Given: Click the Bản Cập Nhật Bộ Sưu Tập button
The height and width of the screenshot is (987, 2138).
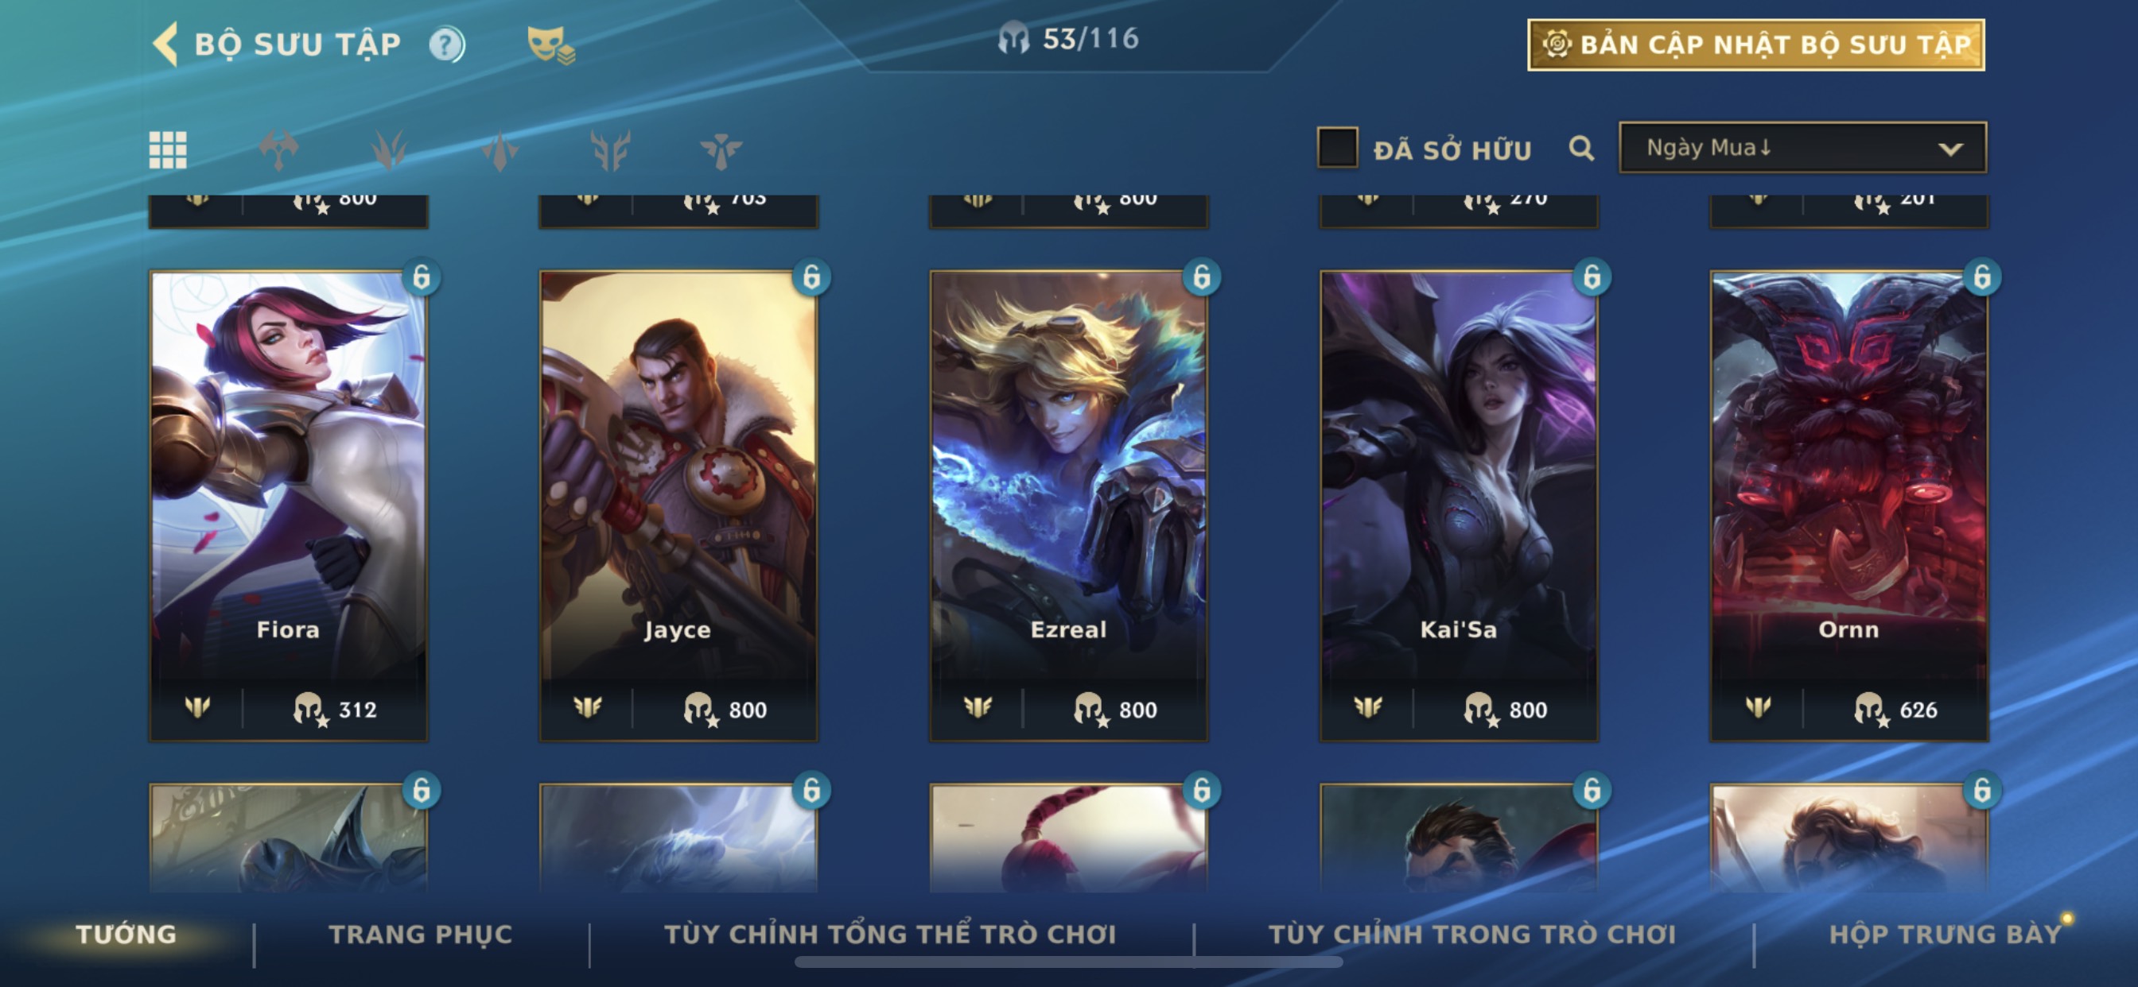Looking at the screenshot, I should [1756, 45].
